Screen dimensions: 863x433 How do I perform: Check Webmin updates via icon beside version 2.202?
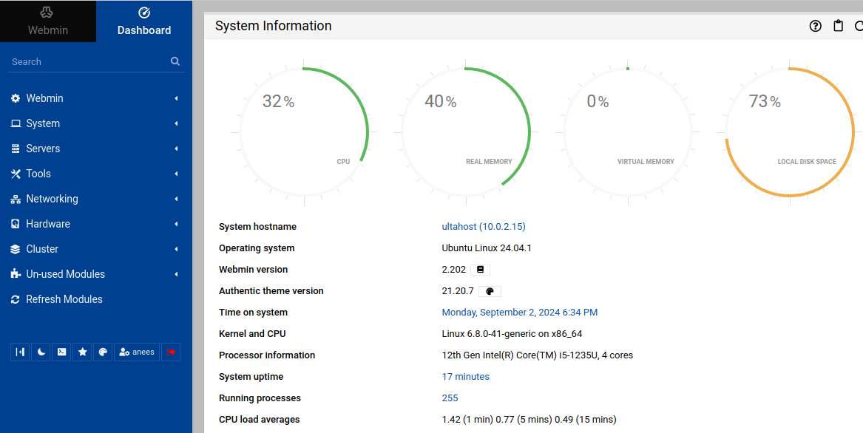[x=480, y=269]
